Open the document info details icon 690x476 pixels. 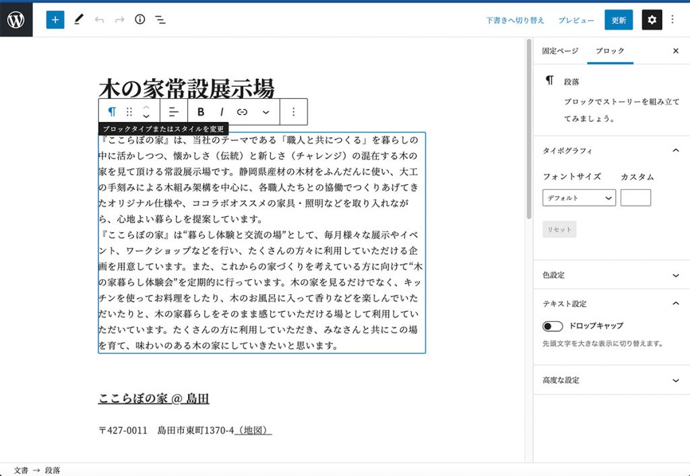(x=140, y=20)
